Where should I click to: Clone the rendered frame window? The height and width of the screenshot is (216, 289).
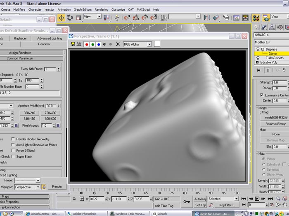79,44
